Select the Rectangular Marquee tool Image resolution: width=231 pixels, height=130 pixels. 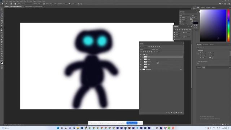coord(2,12)
